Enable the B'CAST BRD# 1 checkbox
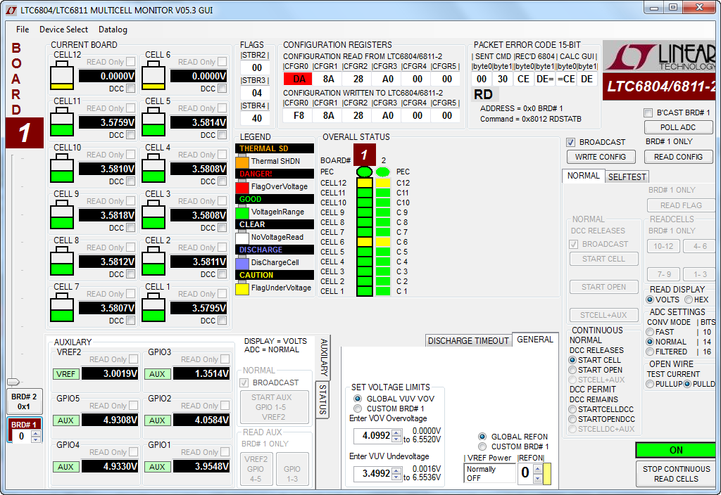The height and width of the screenshot is (495, 721). click(x=648, y=113)
